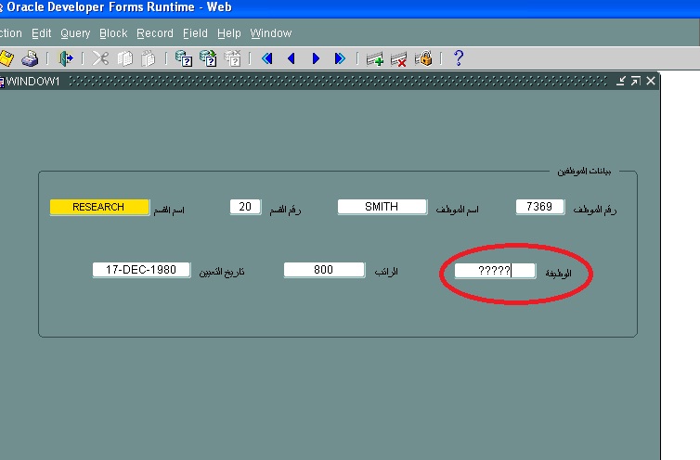700x460 pixels.
Task: Open the Query menu
Action: coord(75,33)
